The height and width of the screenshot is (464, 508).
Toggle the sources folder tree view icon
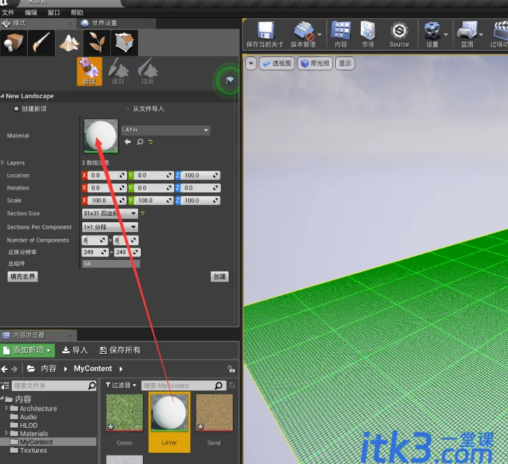pos(5,385)
